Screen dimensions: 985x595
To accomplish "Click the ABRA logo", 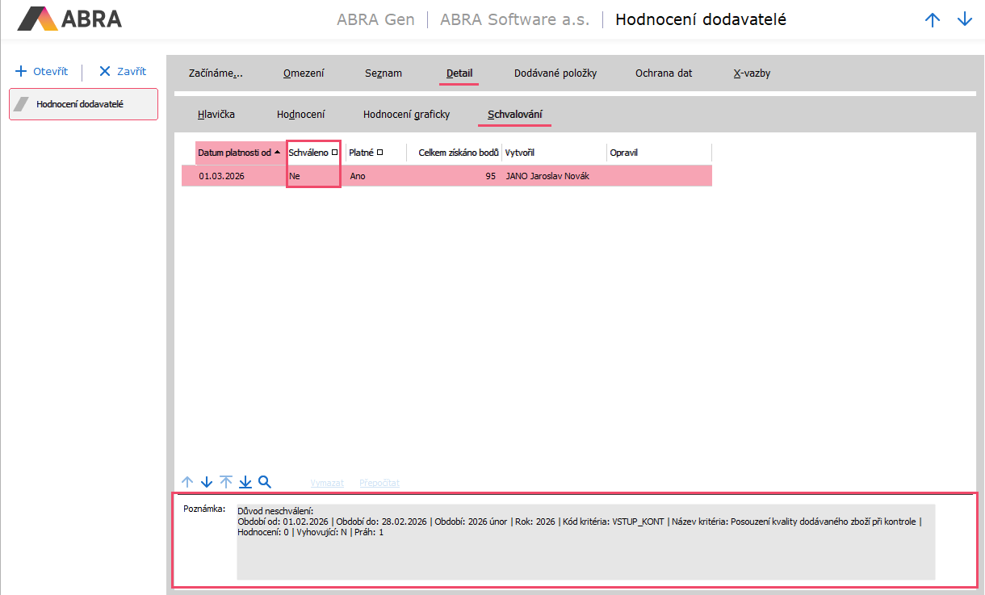I will [69, 19].
